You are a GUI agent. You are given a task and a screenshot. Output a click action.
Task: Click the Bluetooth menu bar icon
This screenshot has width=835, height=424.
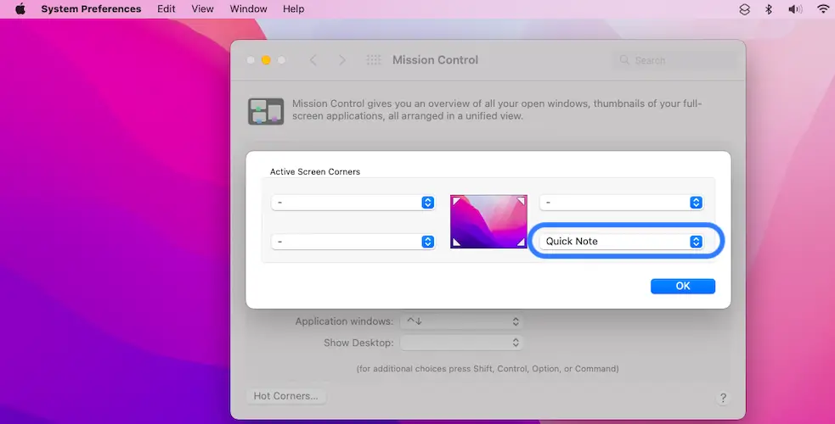coord(769,9)
